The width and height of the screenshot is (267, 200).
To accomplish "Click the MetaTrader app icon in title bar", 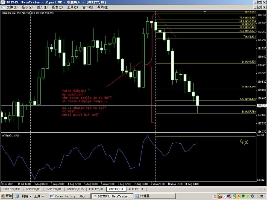I will click(3, 2).
